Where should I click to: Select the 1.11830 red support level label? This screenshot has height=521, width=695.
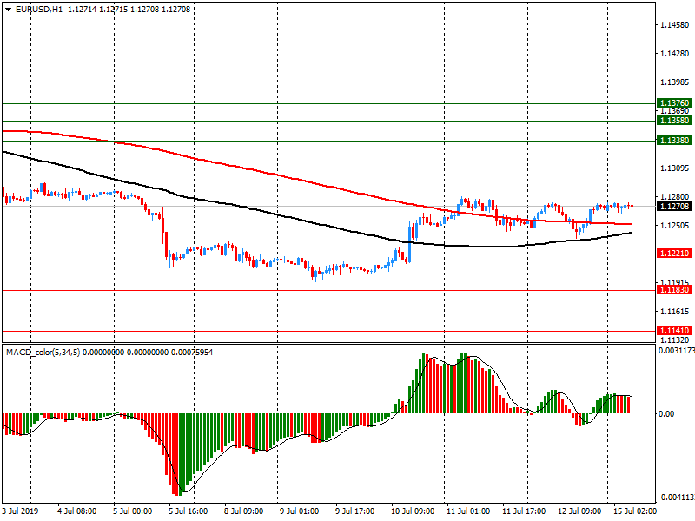(x=675, y=290)
